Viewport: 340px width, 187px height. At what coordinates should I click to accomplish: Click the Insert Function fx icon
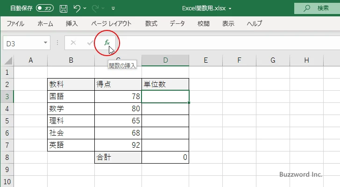pyautogui.click(x=107, y=43)
